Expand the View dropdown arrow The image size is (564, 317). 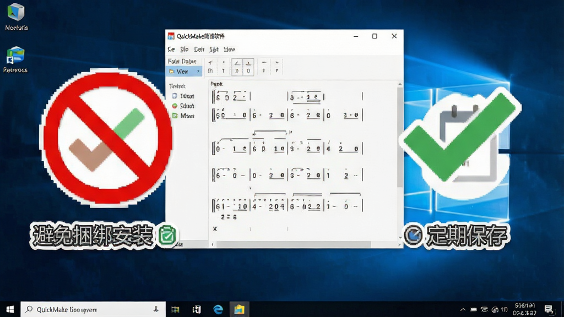(x=198, y=72)
